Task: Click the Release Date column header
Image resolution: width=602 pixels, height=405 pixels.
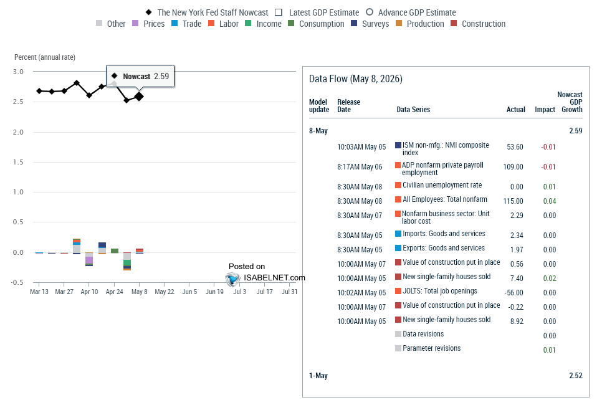Action: pyautogui.click(x=348, y=105)
